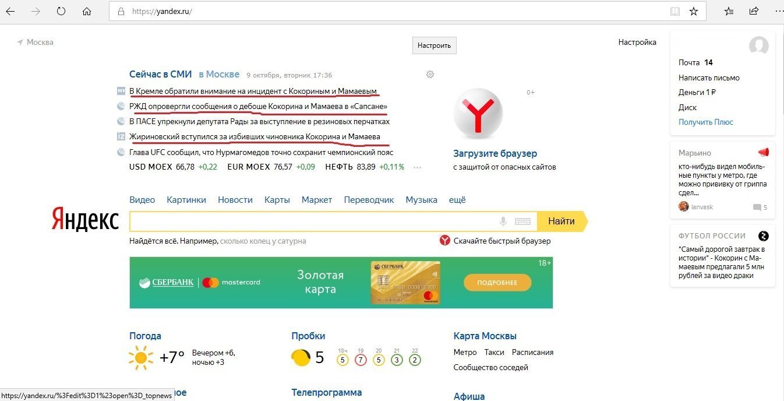The width and height of the screenshot is (784, 401).
Task: Click the Yandex search input field
Action: coord(313,221)
